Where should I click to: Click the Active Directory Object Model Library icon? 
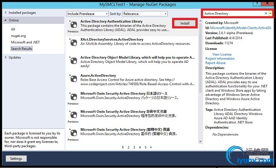(73, 61)
